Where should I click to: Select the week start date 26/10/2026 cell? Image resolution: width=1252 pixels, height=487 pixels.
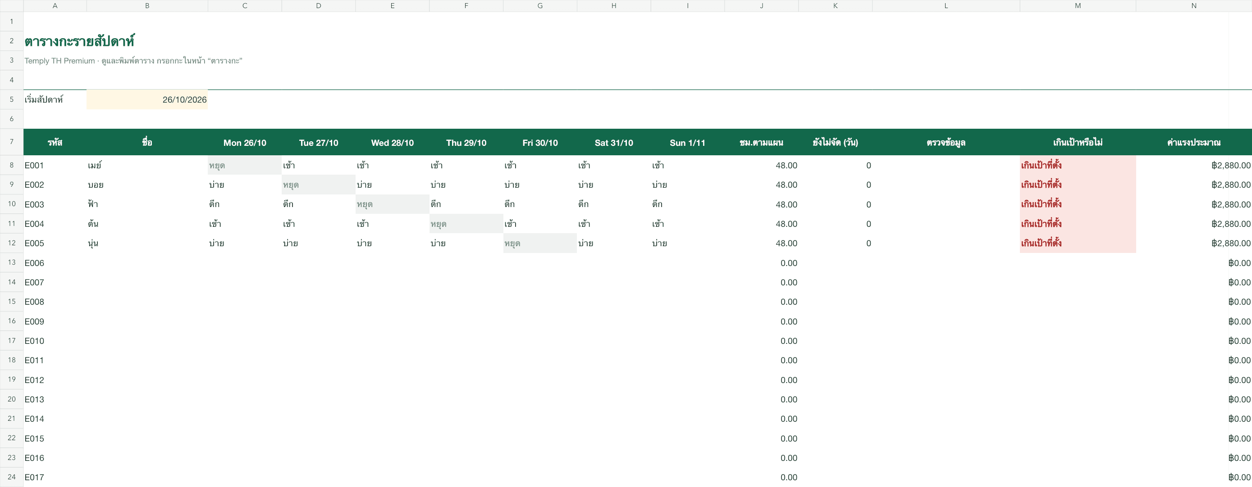point(147,99)
